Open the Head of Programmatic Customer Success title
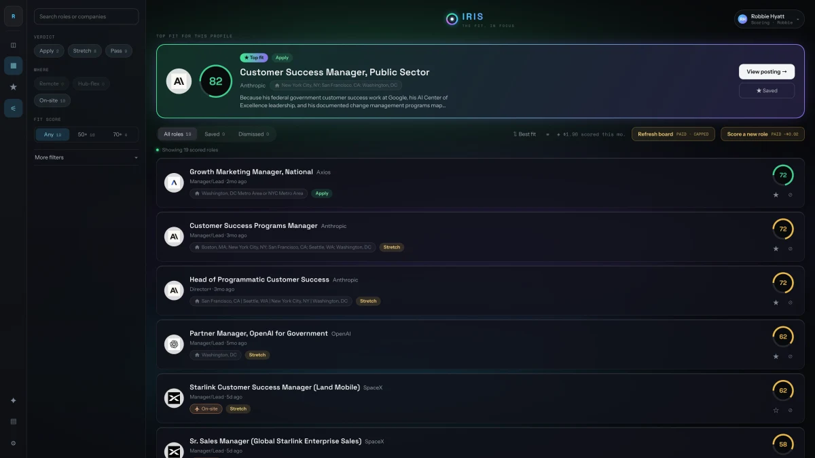Viewport: 815px width, 458px height. point(259,280)
